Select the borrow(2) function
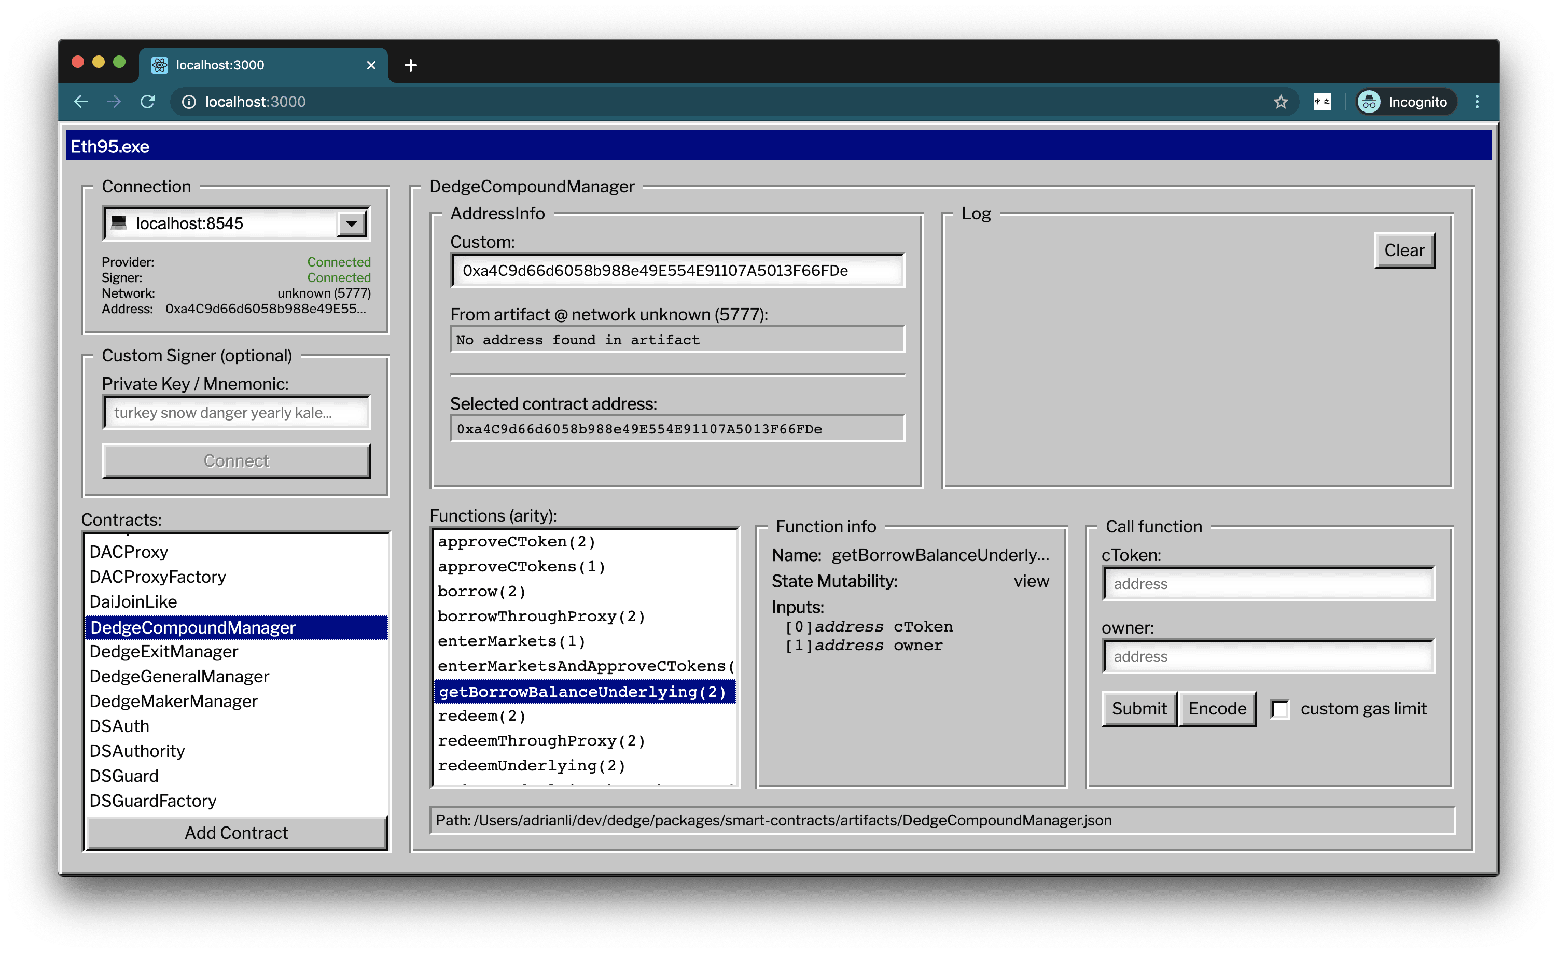 pos(481,591)
